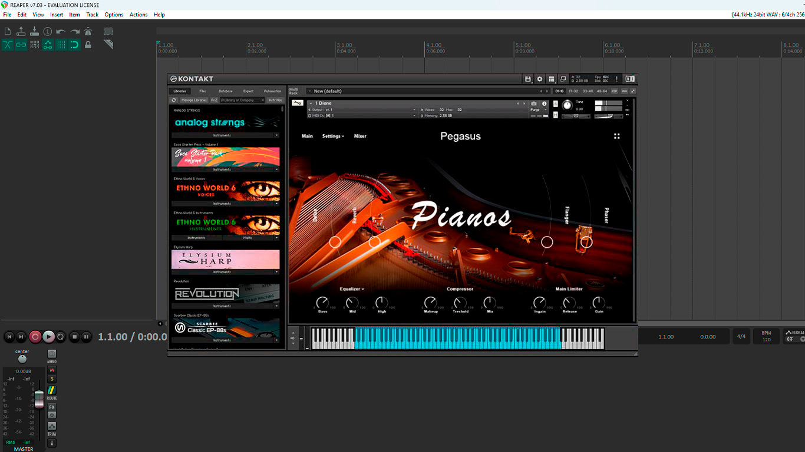Toggle the locking padlock icon
Screen dimensions: 805x452
pyautogui.click(x=88, y=45)
